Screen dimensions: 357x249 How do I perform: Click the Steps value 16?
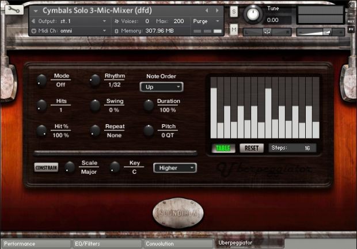(x=307, y=148)
